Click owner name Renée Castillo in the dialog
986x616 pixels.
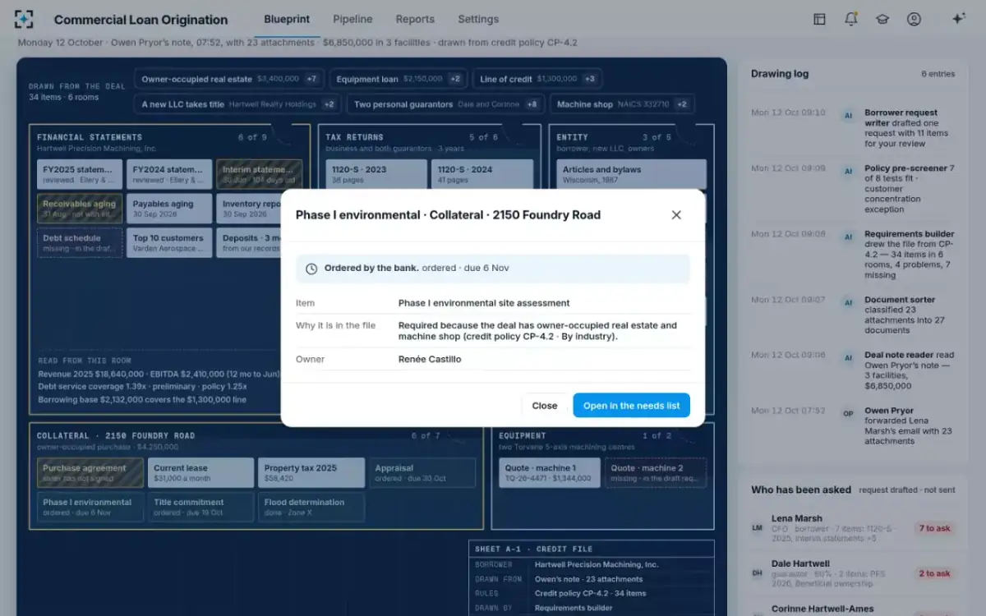pyautogui.click(x=430, y=359)
